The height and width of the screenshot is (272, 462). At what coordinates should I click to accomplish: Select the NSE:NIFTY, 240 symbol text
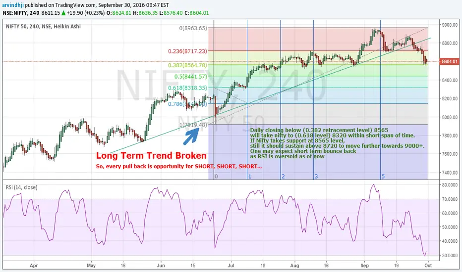(21, 13)
